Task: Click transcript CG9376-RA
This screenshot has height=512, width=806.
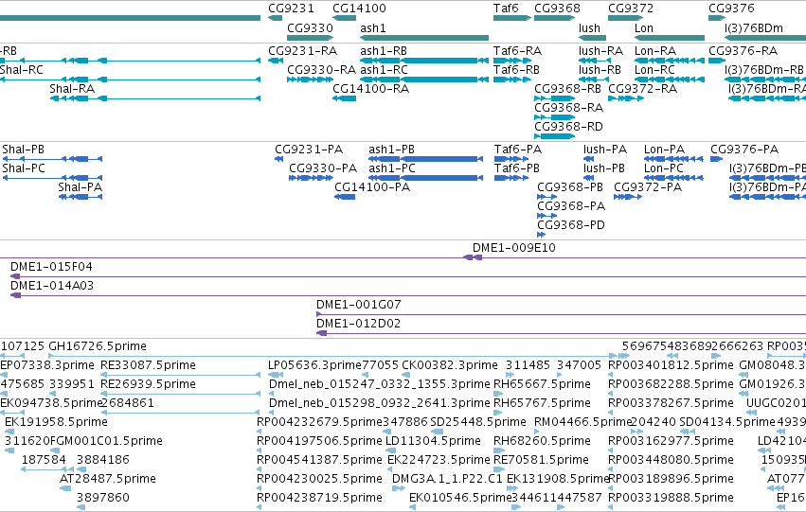Action: (717, 61)
